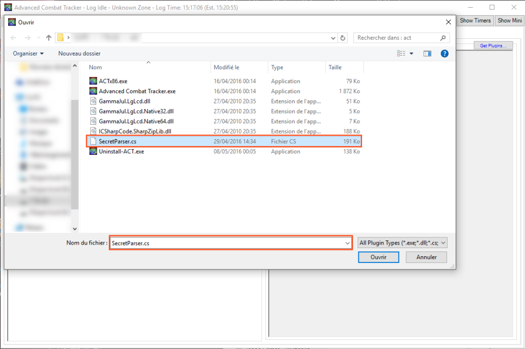Click the 191 Ko size cell
525x349 pixels.
tap(351, 141)
